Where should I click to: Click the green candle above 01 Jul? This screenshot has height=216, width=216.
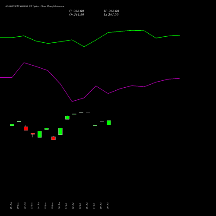click(x=67, y=118)
